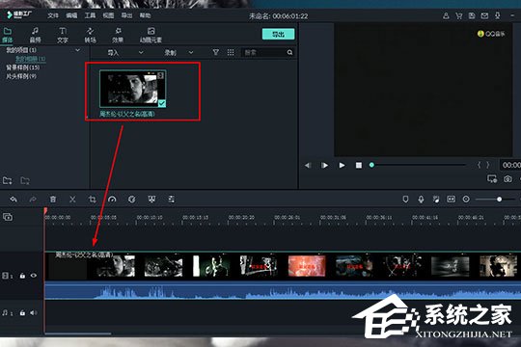Click the media filter funnel icon

tap(216, 52)
